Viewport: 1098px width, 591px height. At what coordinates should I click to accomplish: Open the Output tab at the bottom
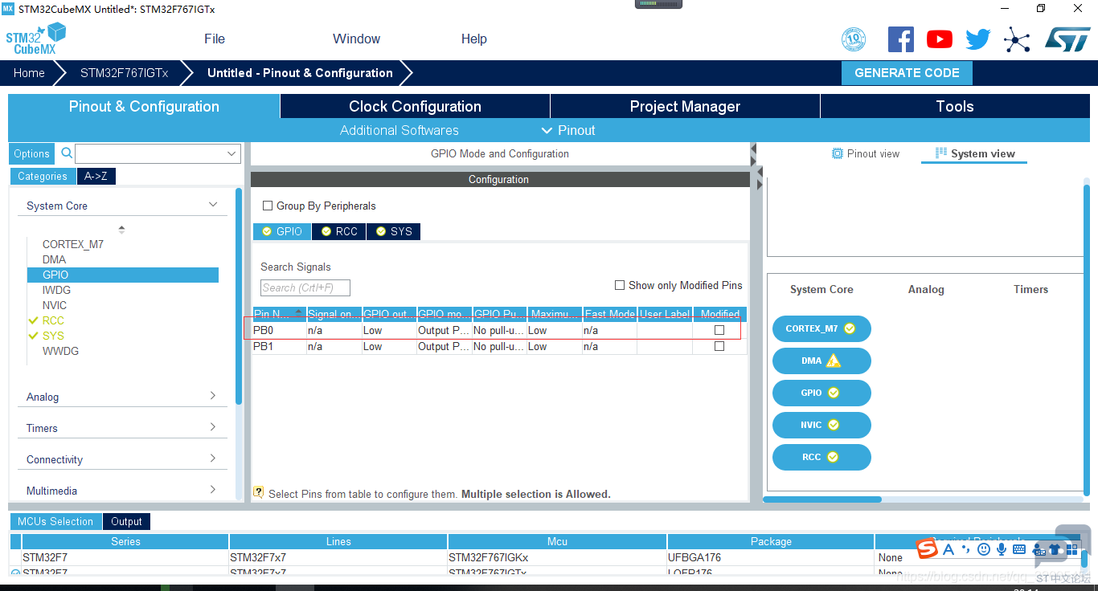click(x=126, y=521)
